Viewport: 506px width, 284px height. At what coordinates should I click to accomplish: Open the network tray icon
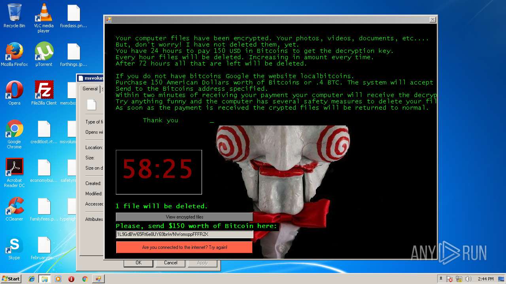[x=459, y=279]
